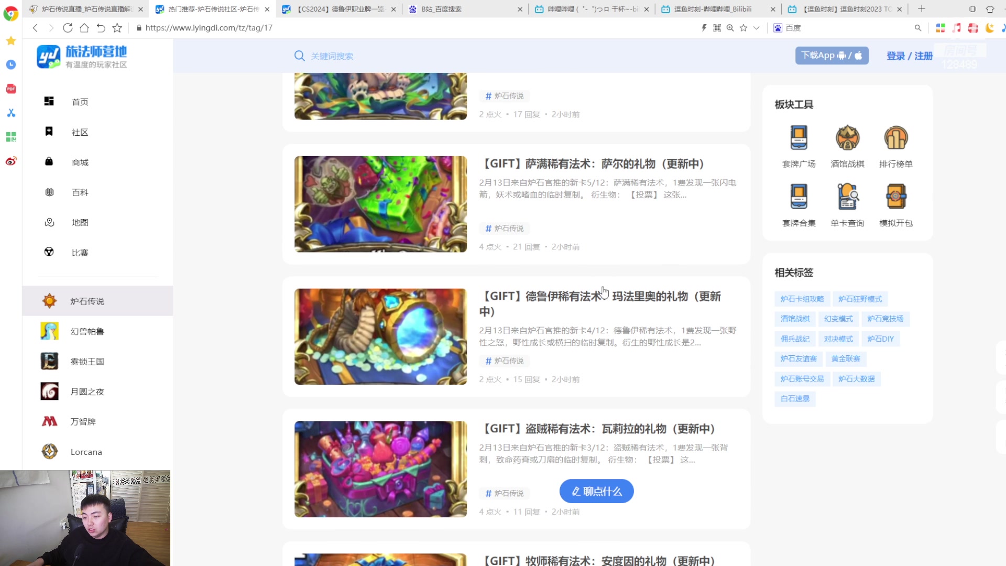The width and height of the screenshot is (1006, 566).
Task: Click the favorites star in left browser sidebar
Action: click(x=11, y=40)
